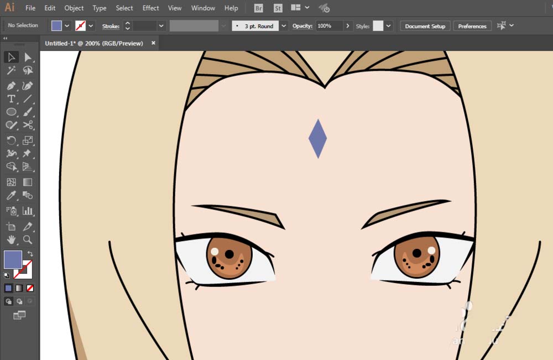Open the Effect menu

(x=150, y=8)
